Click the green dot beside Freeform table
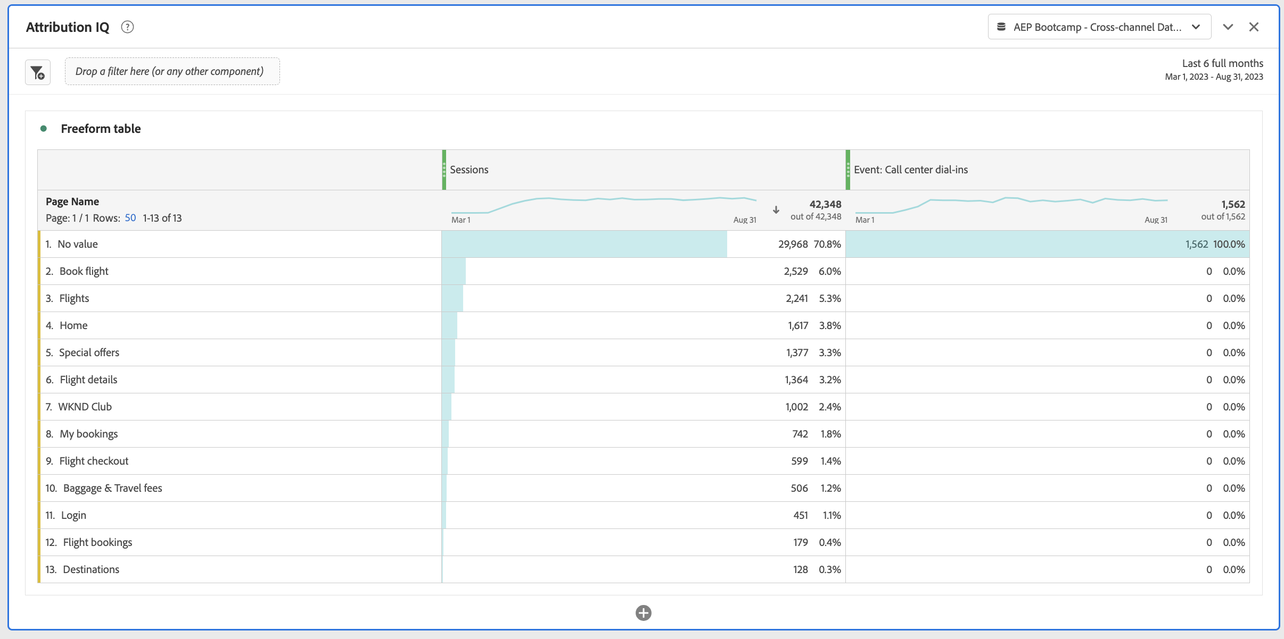 [x=44, y=129]
